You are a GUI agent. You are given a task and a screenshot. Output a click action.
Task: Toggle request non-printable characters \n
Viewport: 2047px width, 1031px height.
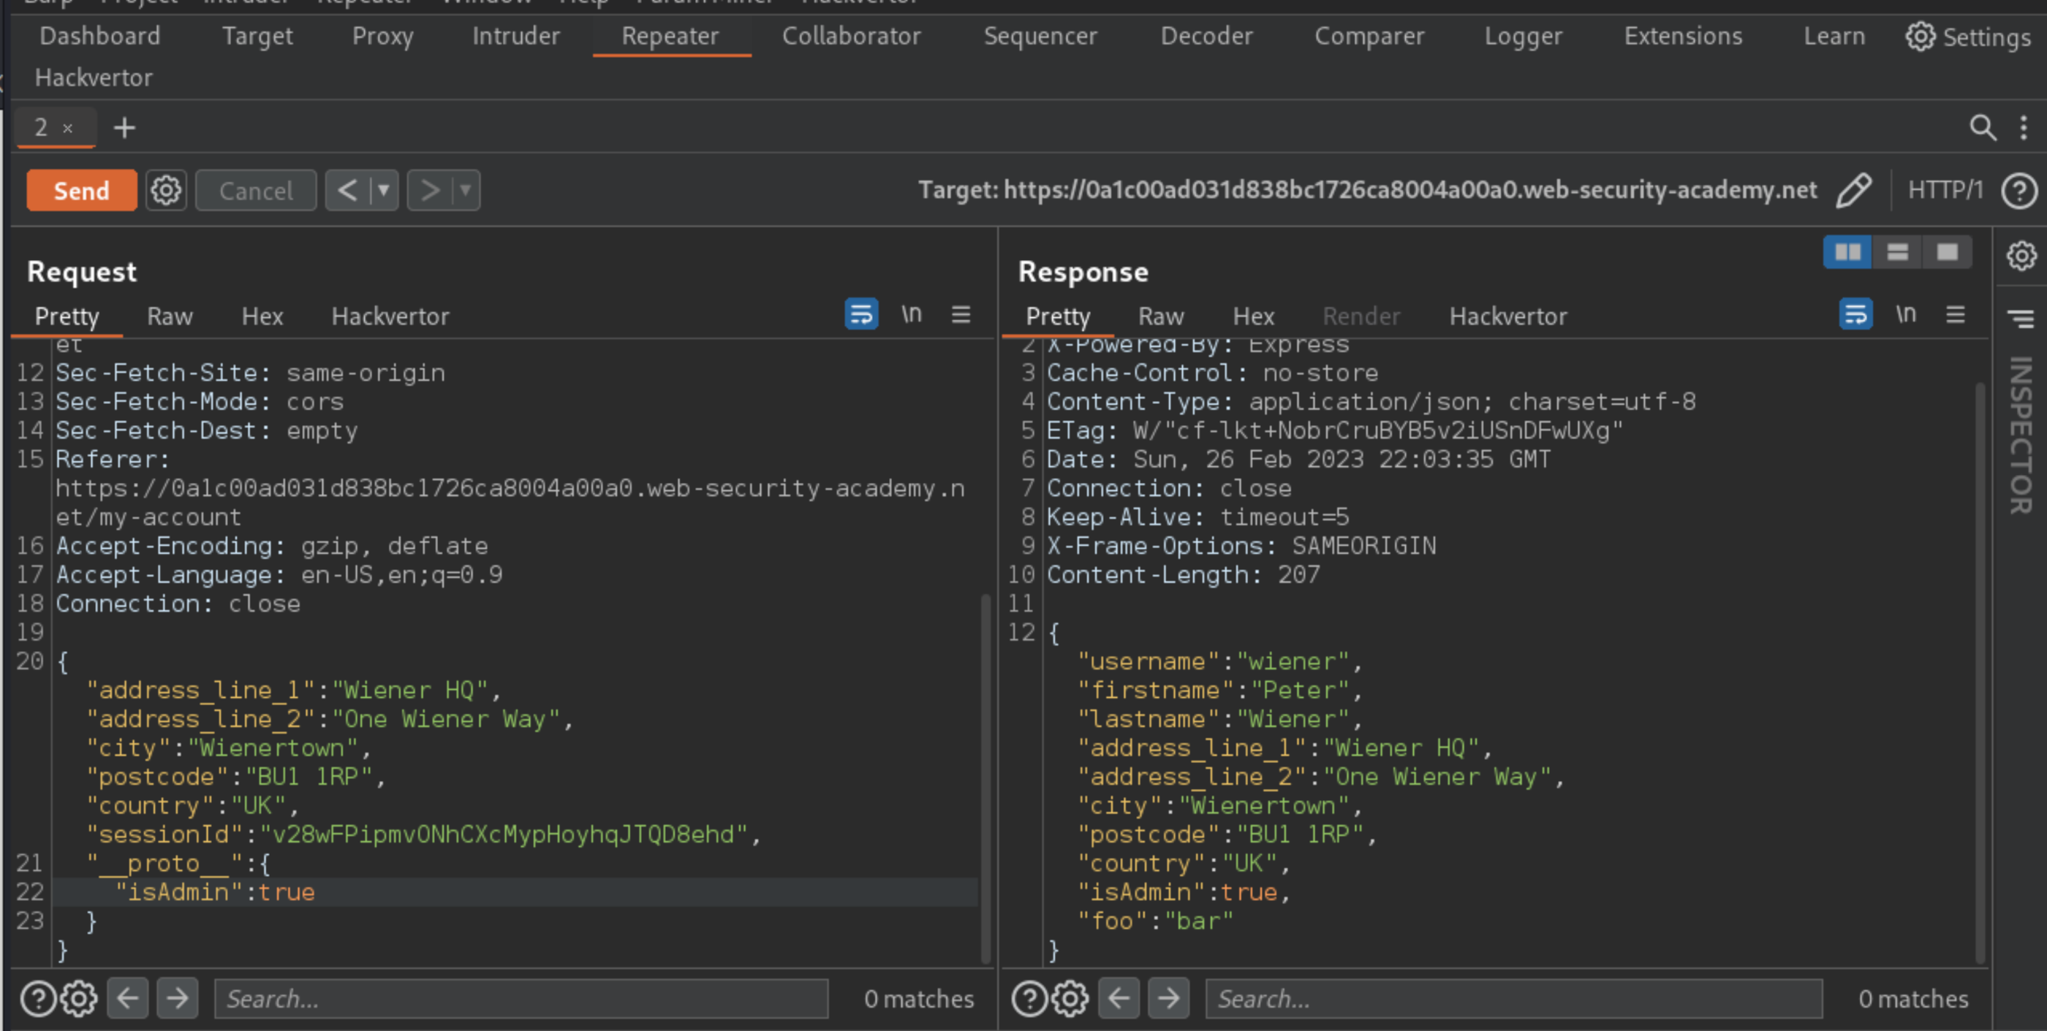click(912, 313)
